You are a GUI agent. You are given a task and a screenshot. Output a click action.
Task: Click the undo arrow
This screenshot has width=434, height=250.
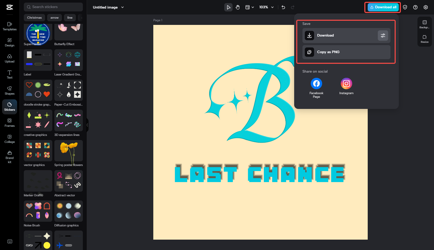283,7
